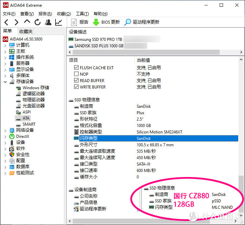This screenshot has height=225, width=245.
Task: Switch to the 收藏夹 favorites tab
Action: [x=26, y=31]
